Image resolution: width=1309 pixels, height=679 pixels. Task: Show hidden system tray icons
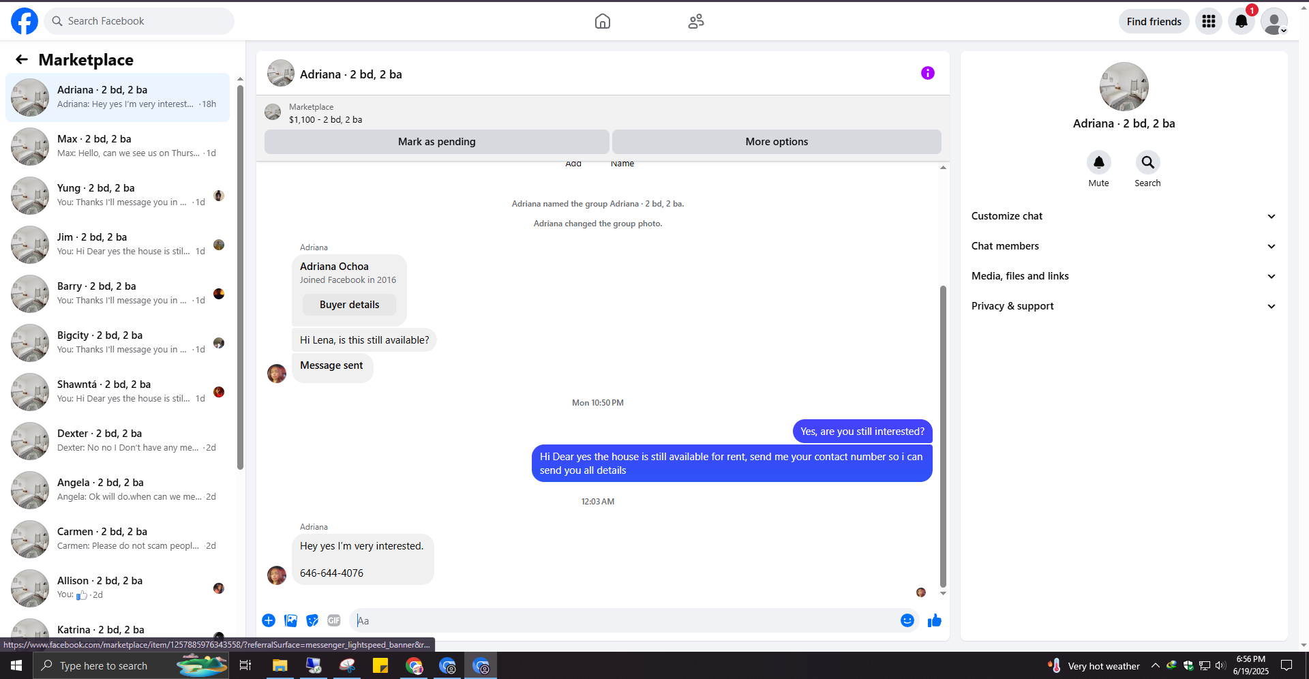1155,665
